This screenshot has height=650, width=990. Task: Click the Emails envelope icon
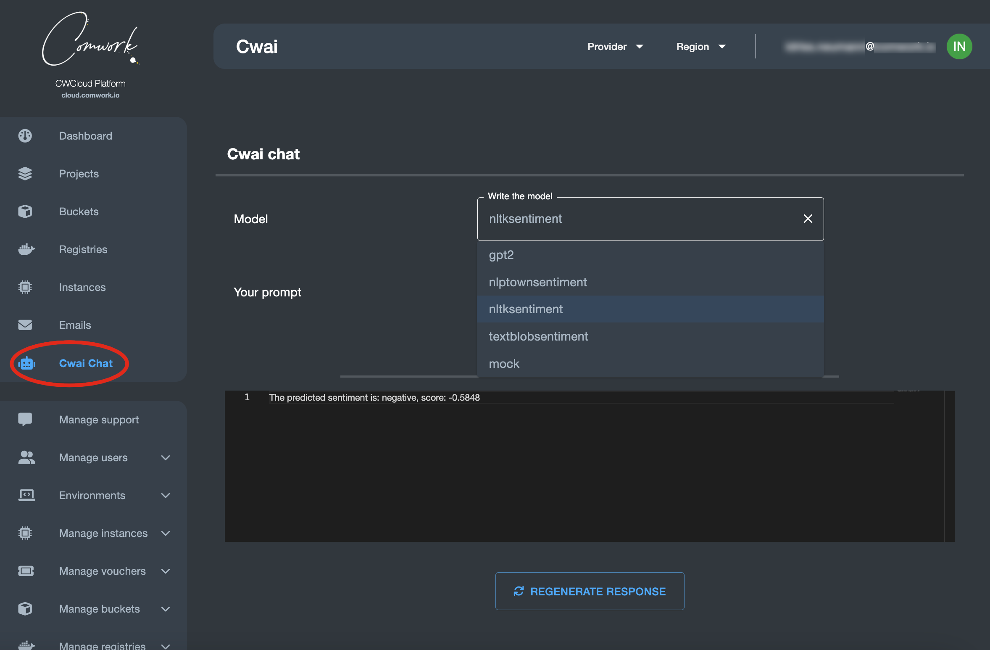point(25,325)
